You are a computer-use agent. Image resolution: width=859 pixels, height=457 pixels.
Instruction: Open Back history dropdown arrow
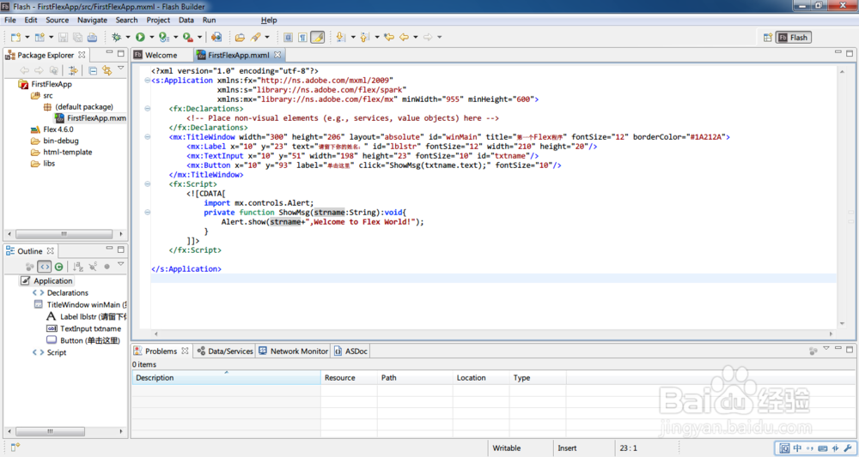(x=415, y=37)
